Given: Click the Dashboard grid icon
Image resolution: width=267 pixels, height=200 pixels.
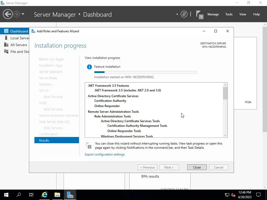Looking at the screenshot, I should coord(6,31).
